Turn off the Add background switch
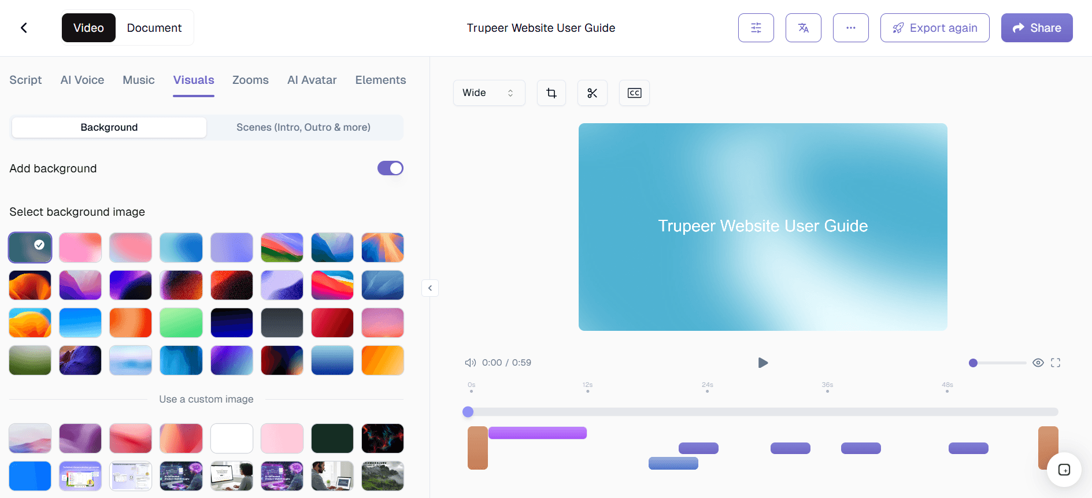 390,168
